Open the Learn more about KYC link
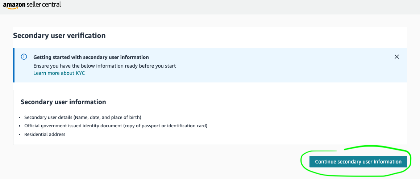 coord(59,73)
